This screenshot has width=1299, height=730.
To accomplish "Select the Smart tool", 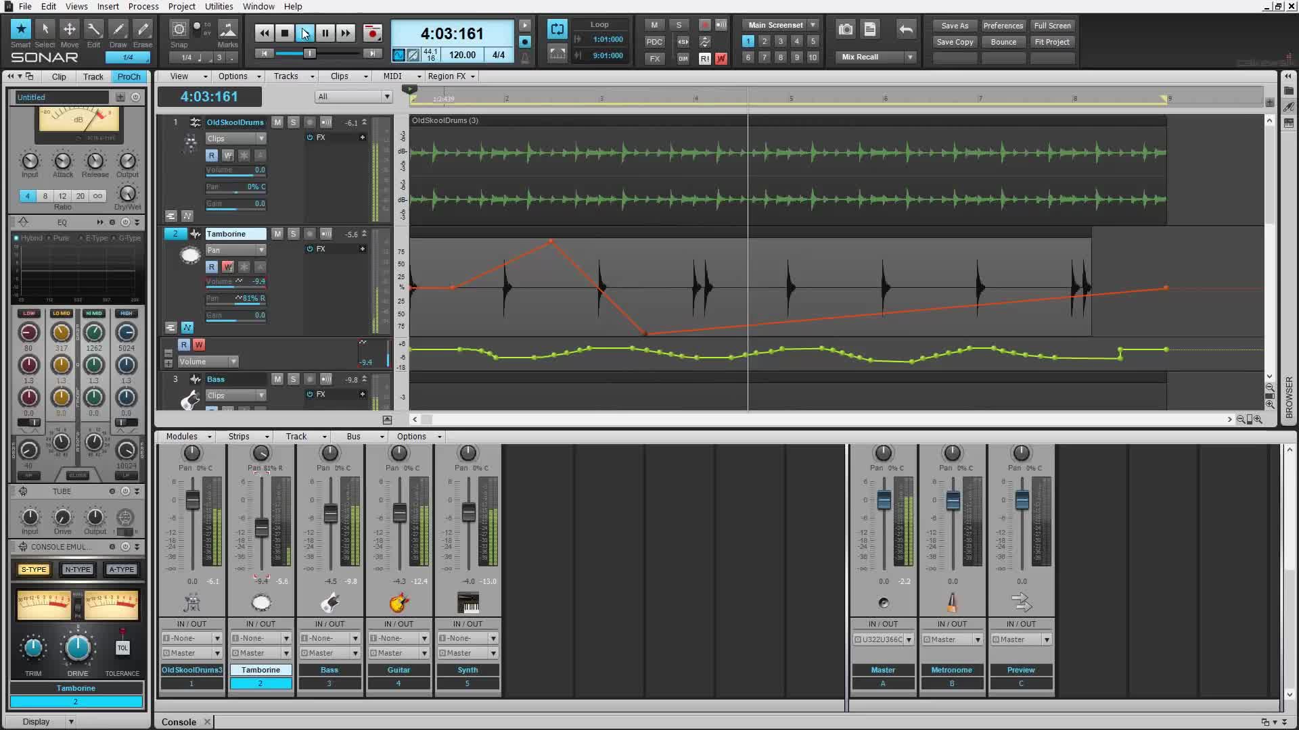I will pos(20,30).
